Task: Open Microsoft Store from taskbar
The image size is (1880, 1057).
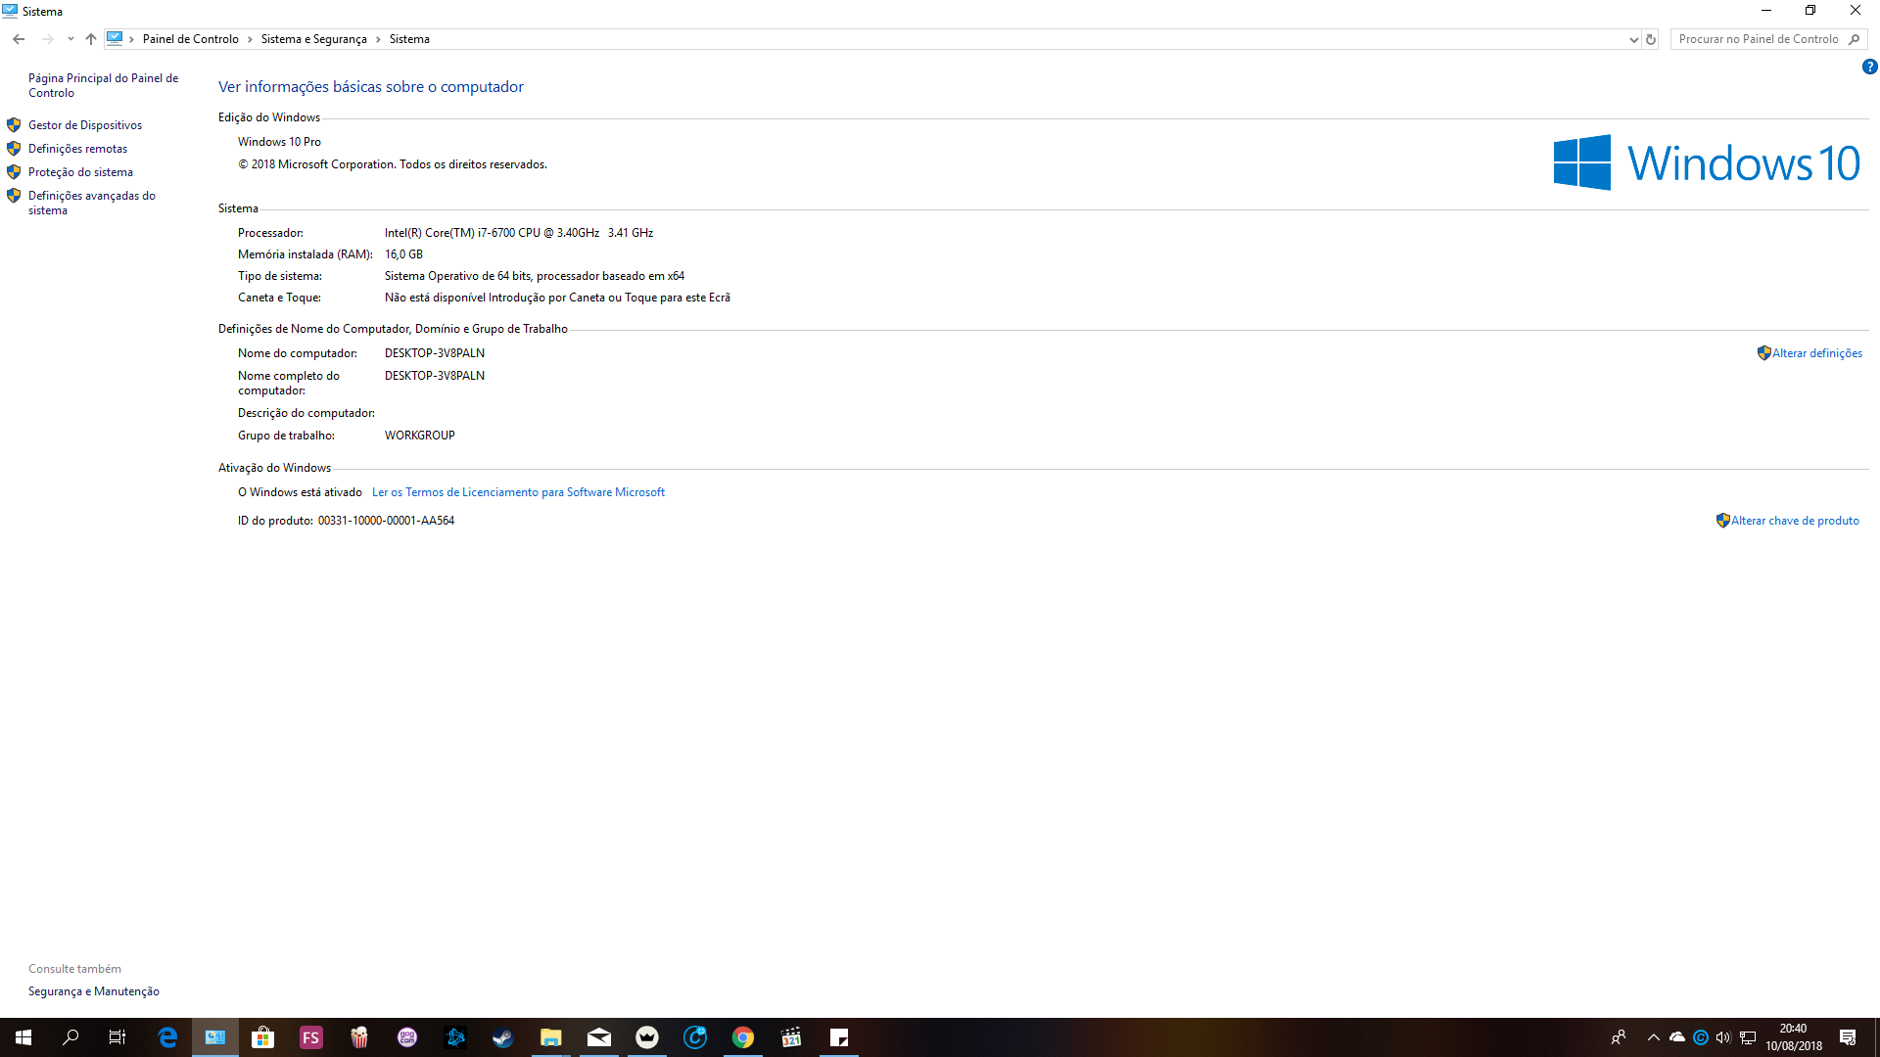Action: (263, 1037)
